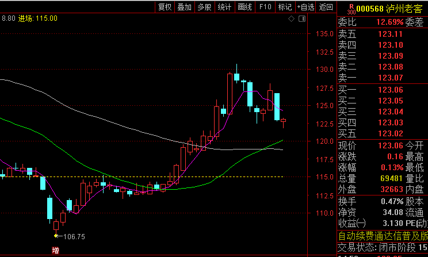Viewport: 428px width, 257px height.
Task: Activate the 画线 drawing tool
Action: (245, 7)
